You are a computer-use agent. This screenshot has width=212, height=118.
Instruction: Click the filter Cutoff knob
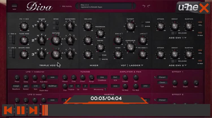(x=130, y=26)
